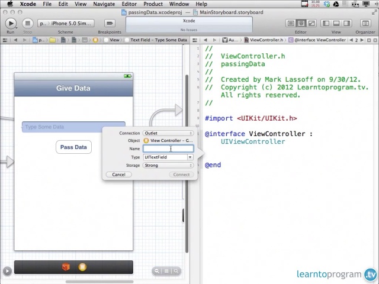379x284 pixels.
Task: Click the @end line in ViewController.h
Action: (213, 165)
